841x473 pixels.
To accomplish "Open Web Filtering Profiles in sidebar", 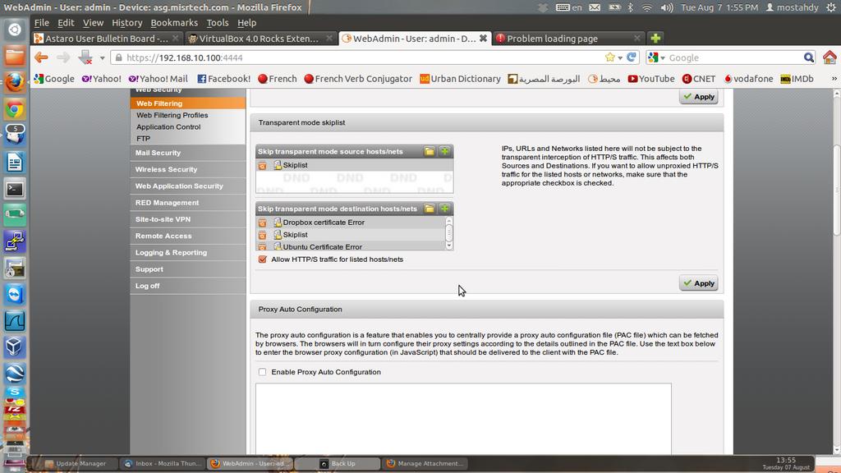I will click(172, 115).
